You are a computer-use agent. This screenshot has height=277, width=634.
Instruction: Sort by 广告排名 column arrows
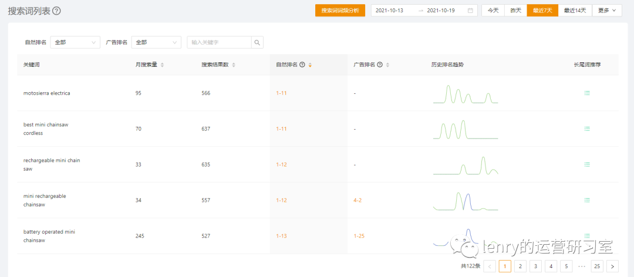387,65
